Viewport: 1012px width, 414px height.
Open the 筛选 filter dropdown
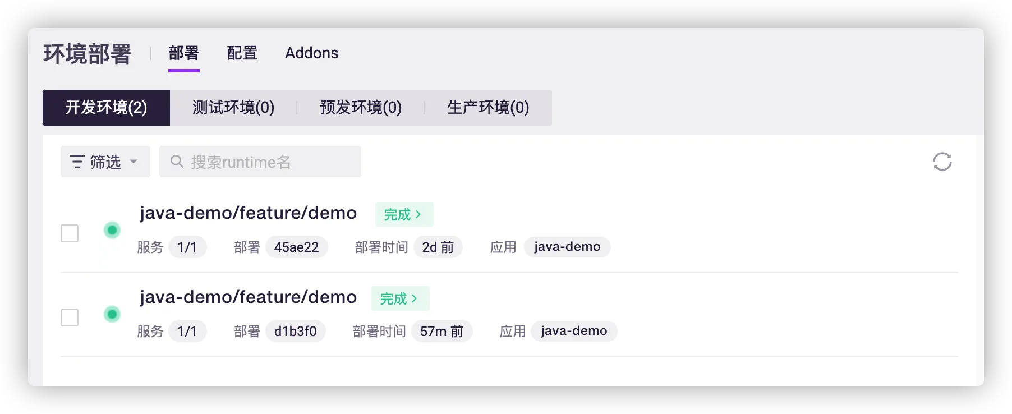click(x=105, y=162)
